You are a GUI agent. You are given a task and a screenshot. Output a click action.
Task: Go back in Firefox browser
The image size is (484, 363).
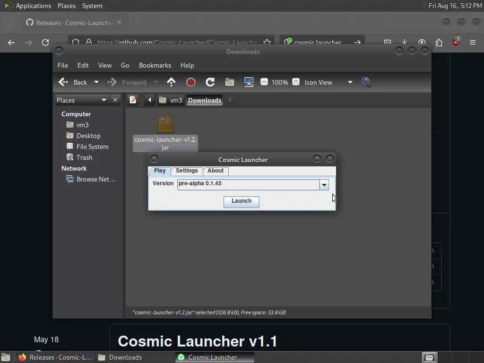(x=11, y=43)
